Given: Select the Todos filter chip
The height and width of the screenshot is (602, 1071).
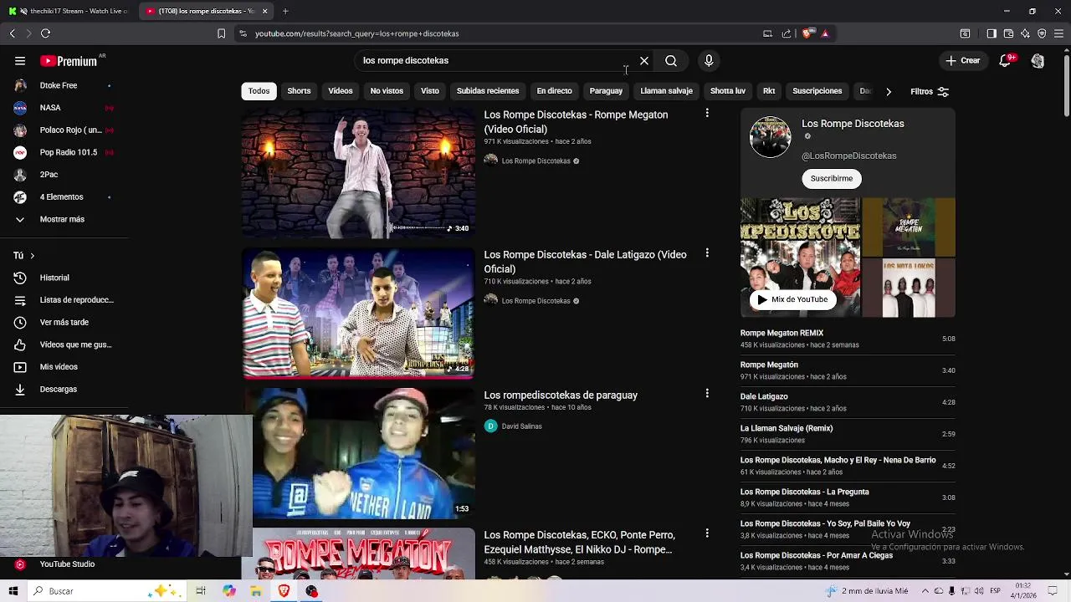Looking at the screenshot, I should click(x=259, y=91).
